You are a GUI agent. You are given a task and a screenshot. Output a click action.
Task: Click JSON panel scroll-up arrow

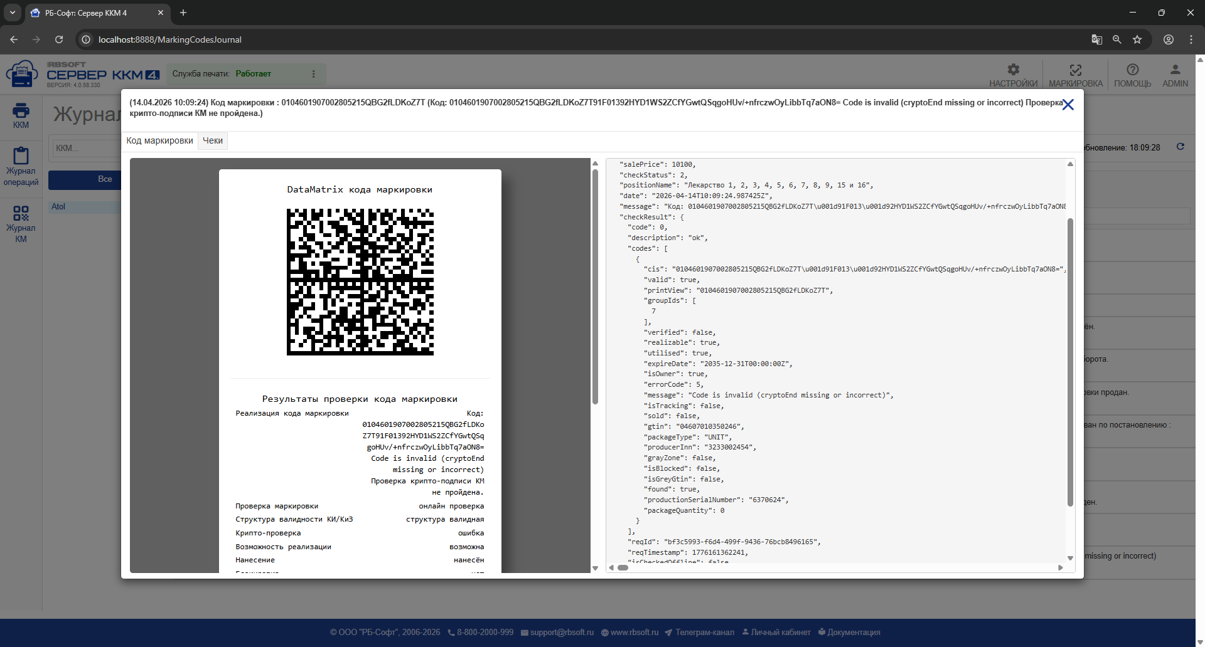(x=1070, y=164)
